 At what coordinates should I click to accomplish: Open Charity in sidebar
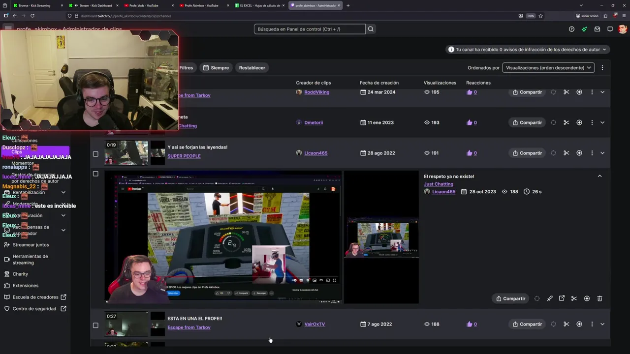20,274
